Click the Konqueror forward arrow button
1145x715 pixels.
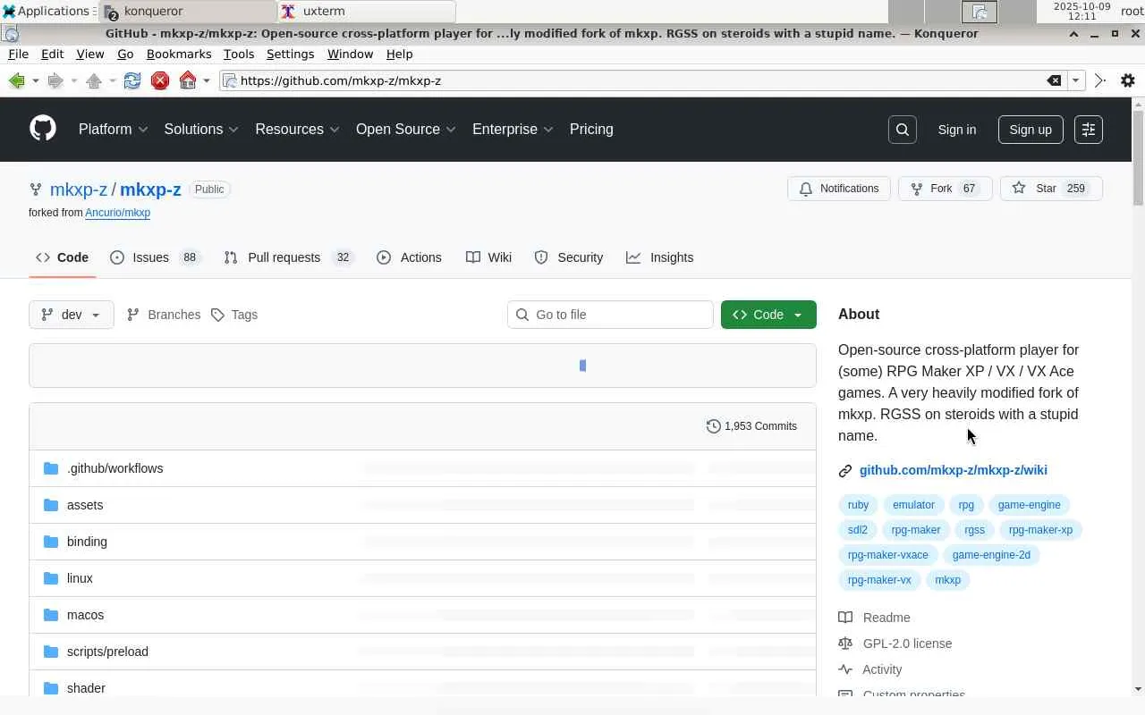click(x=55, y=80)
